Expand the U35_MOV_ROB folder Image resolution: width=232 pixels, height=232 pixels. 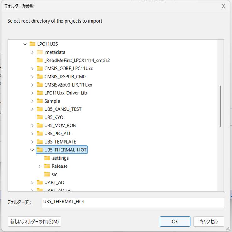tap(32, 125)
